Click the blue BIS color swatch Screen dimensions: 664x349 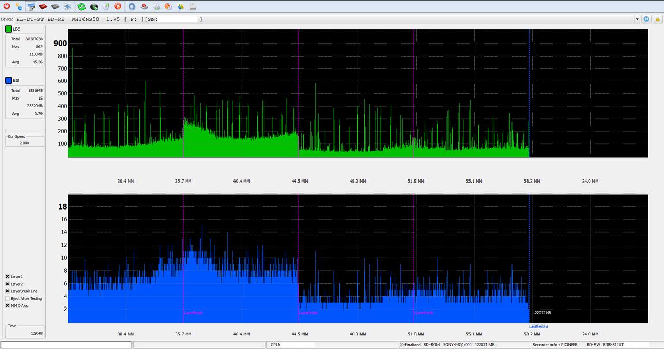point(9,80)
